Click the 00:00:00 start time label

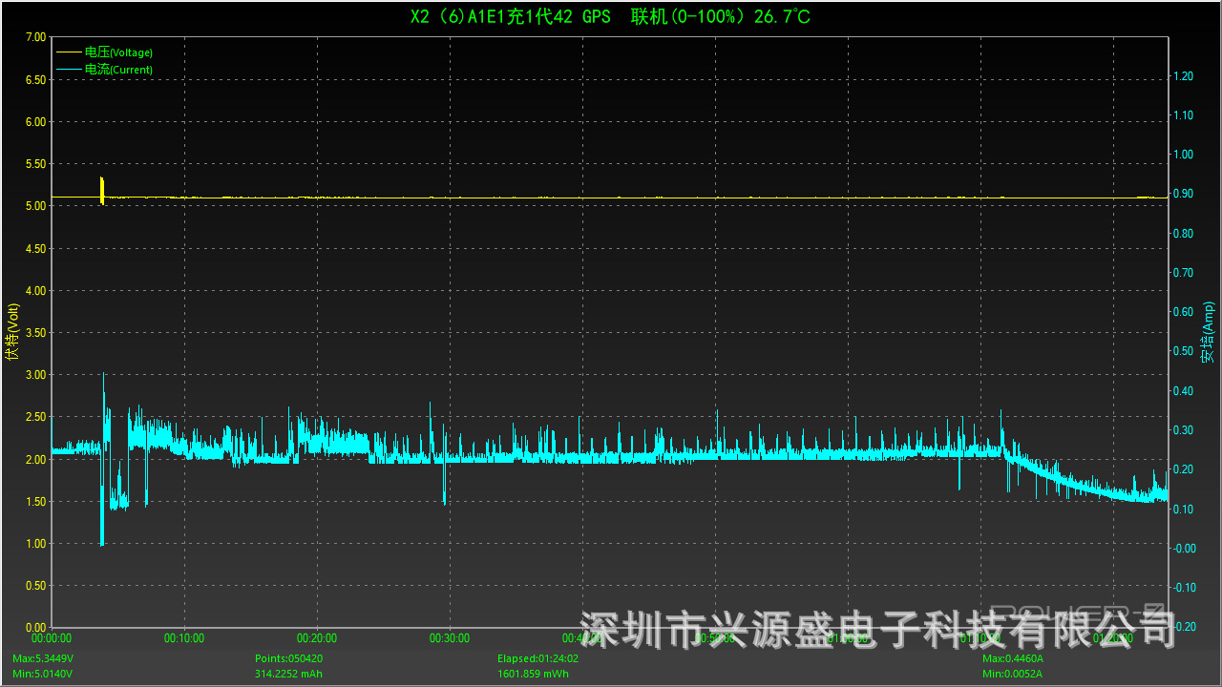coord(52,637)
